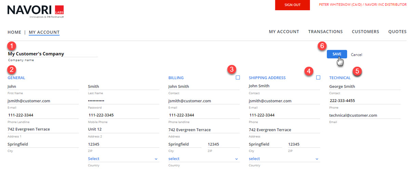
Task: Click the Technical contact Phone field
Action: (365, 101)
